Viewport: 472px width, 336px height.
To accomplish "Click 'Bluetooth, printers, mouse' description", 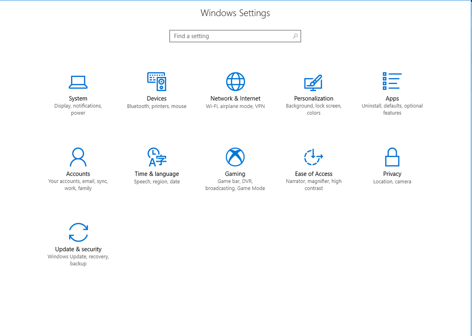I will coord(157,106).
